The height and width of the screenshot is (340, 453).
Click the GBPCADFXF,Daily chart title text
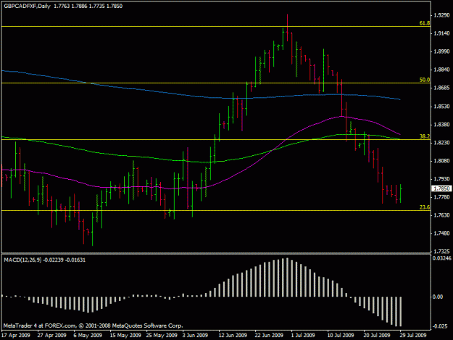pos(27,6)
